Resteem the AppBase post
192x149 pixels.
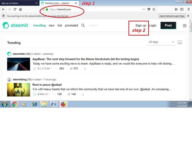click(x=85, y=69)
